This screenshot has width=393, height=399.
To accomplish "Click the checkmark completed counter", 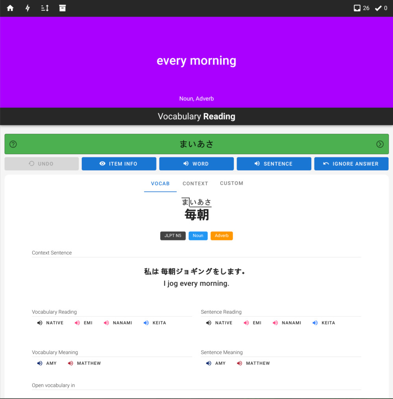I will pos(381,8).
